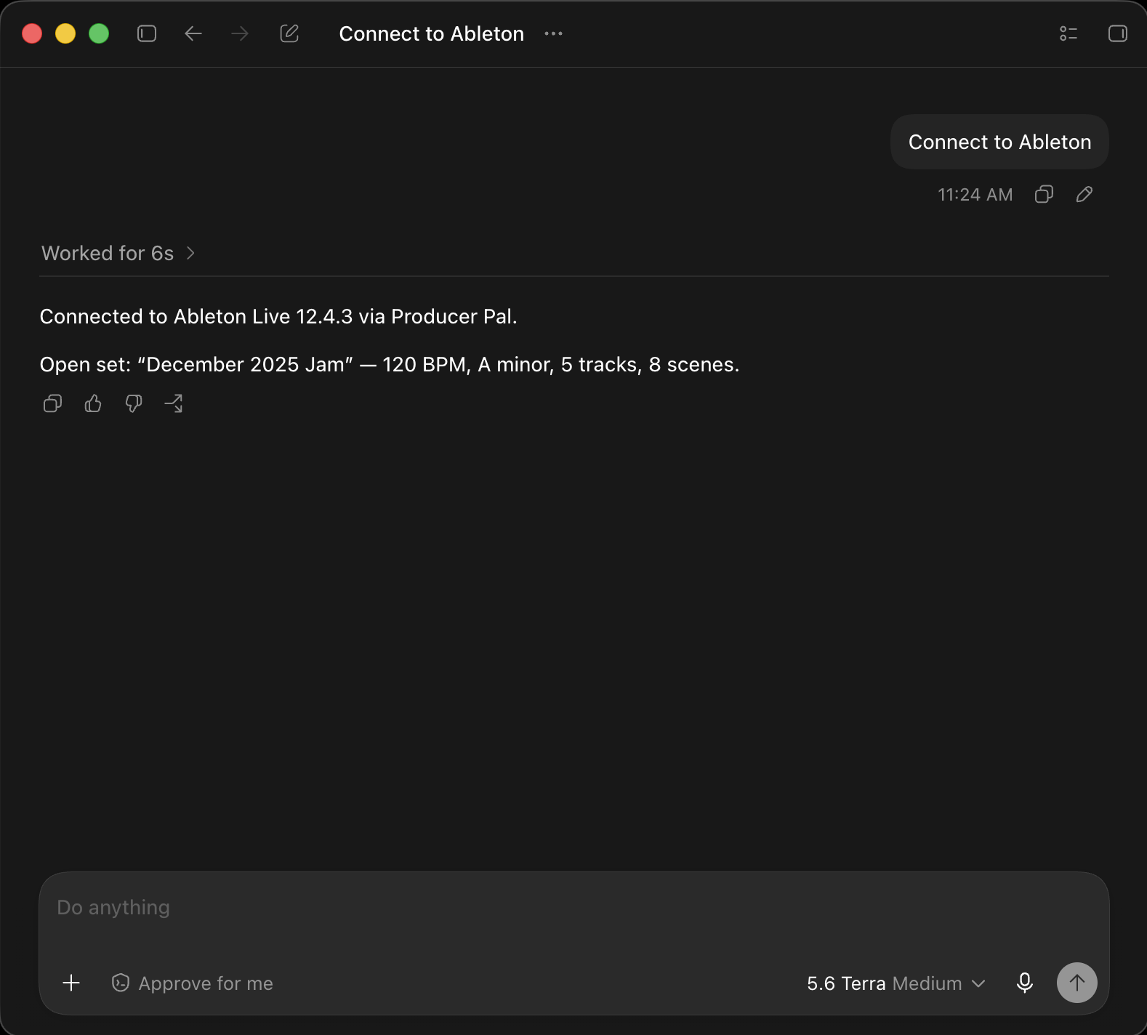This screenshot has width=1147, height=1035.
Task: Expand the "Worked for 6s" details
Action: [118, 253]
